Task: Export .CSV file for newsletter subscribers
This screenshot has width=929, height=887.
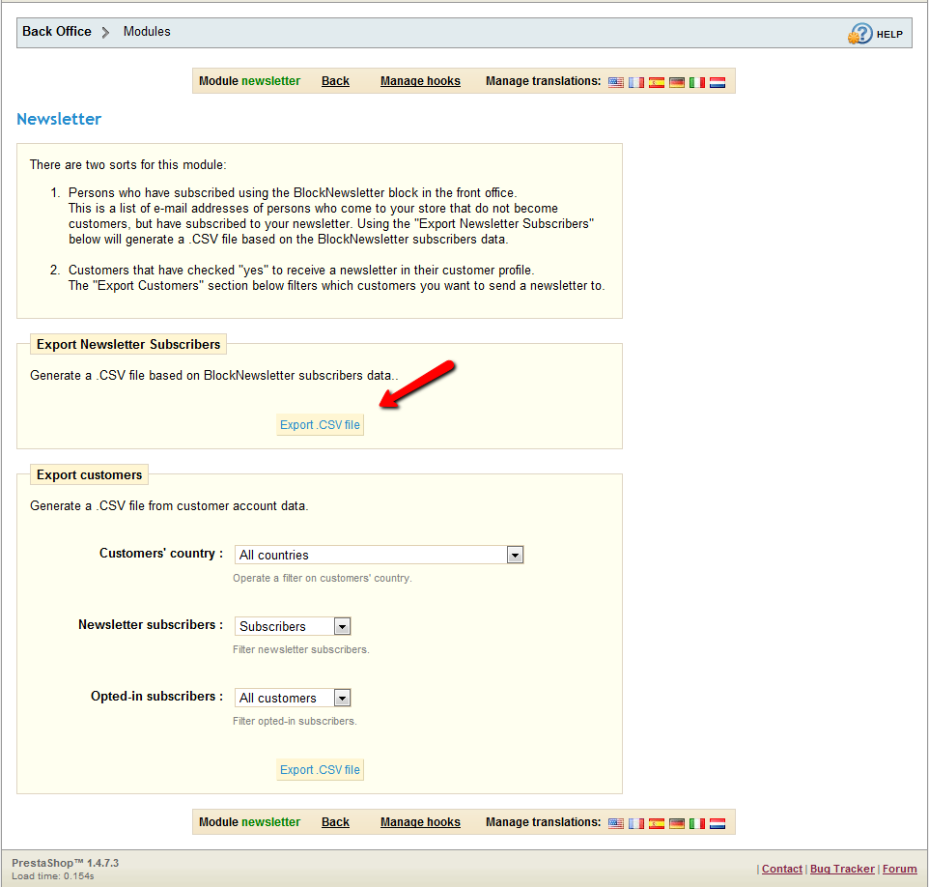Action: pyautogui.click(x=320, y=424)
